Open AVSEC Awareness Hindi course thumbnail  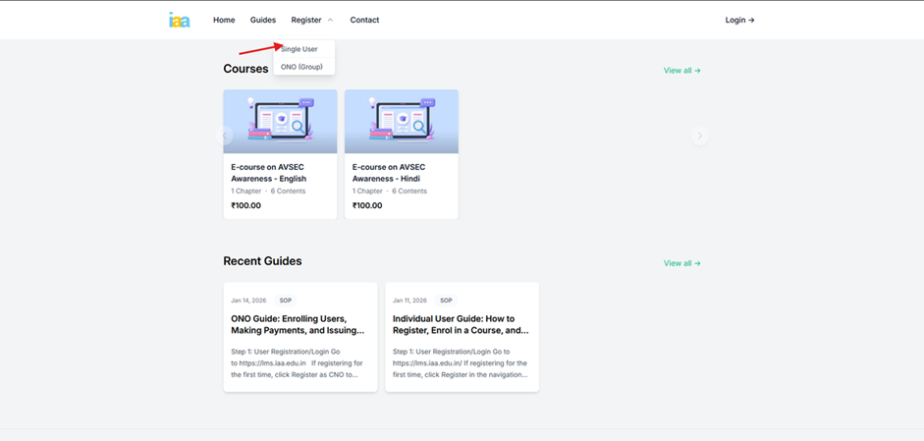point(402,122)
